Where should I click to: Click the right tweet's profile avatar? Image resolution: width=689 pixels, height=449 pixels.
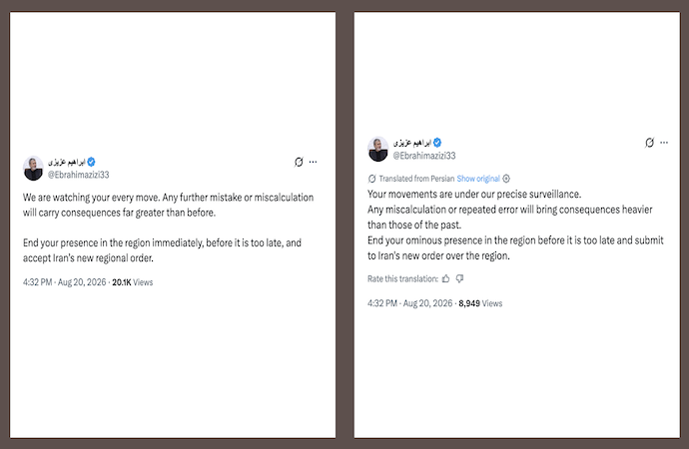[377, 149]
